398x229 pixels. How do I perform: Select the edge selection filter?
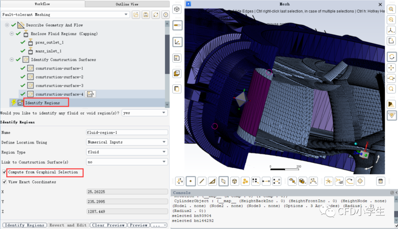click(202, 181)
